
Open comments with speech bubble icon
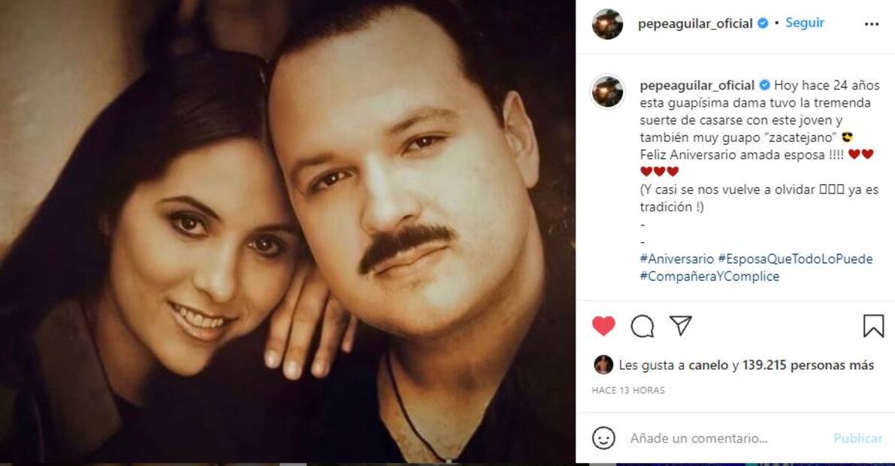tap(643, 326)
